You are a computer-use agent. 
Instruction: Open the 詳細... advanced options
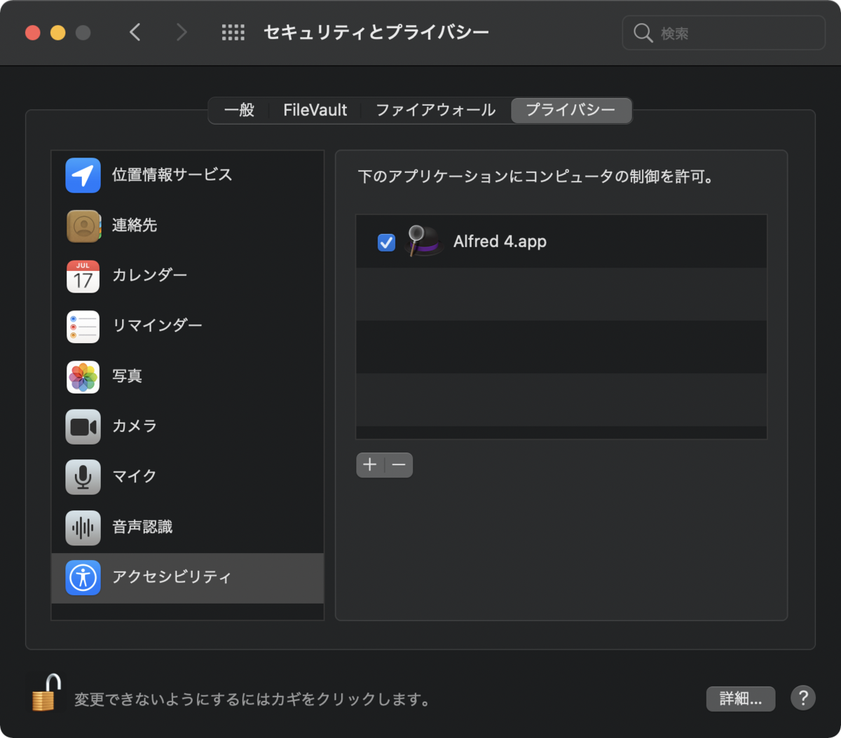pyautogui.click(x=740, y=699)
